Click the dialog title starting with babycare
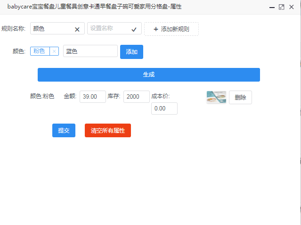 click(95, 7)
